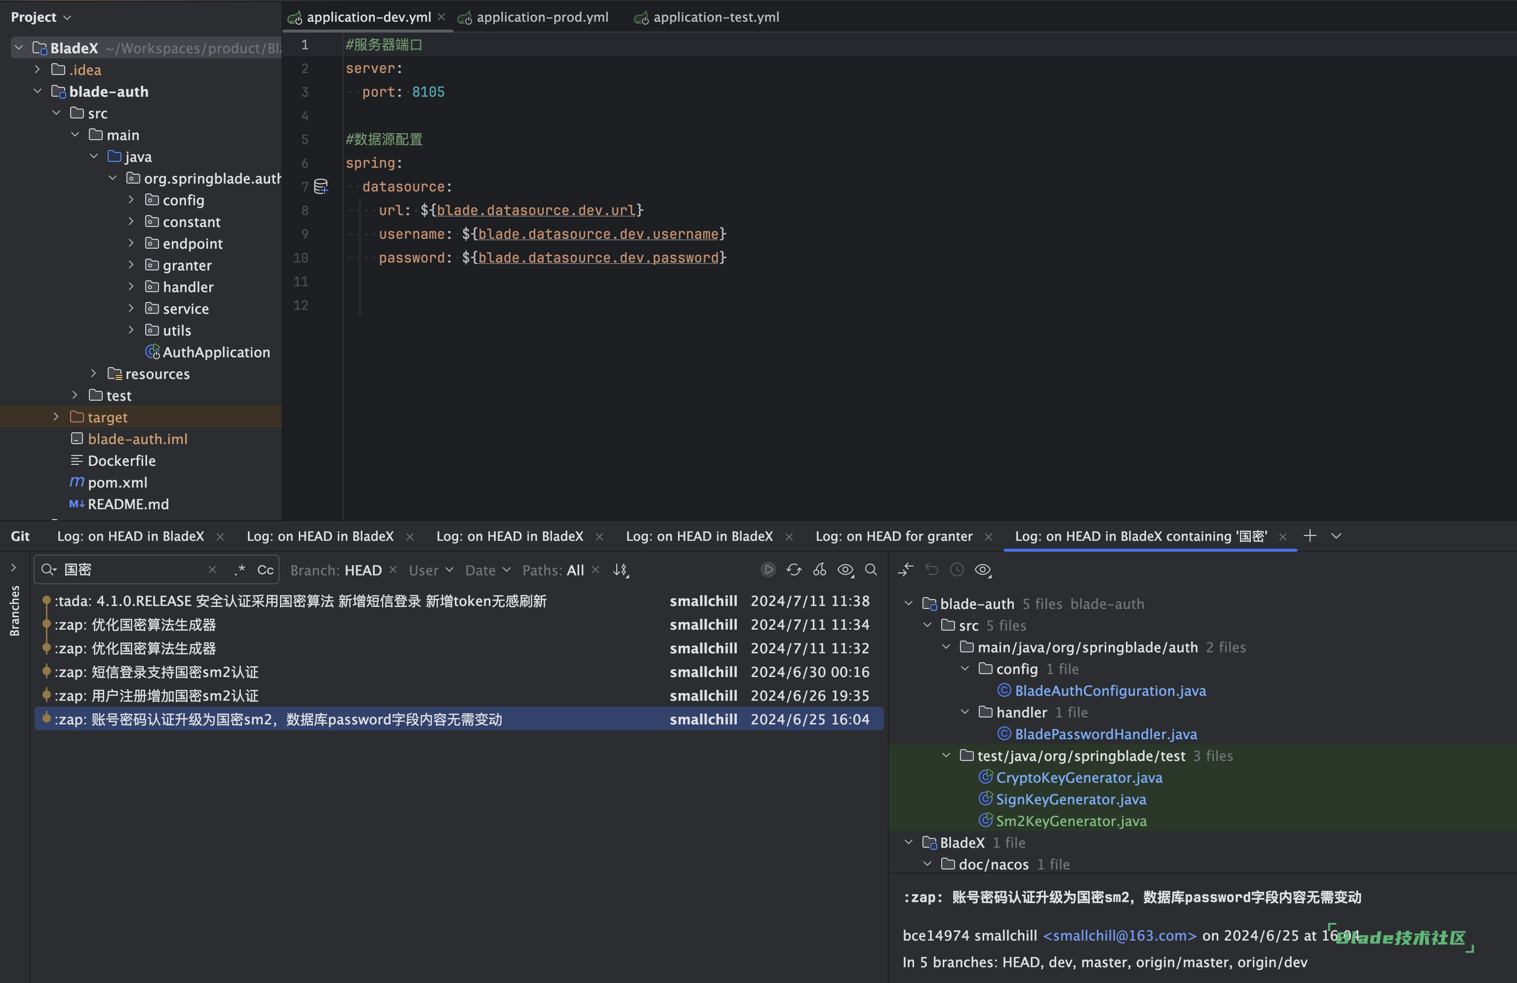Click the search history magnifier icon
This screenshot has height=983, width=1517.
pyautogui.click(x=48, y=569)
